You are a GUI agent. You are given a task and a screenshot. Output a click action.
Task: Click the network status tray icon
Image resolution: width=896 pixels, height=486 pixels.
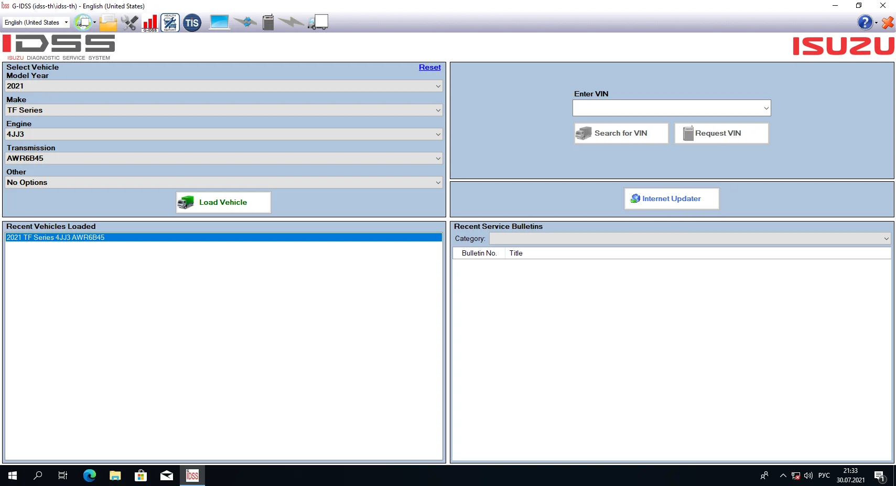click(796, 476)
